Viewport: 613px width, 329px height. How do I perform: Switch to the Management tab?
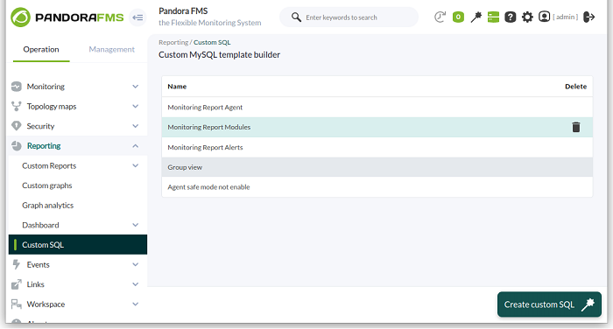(111, 50)
